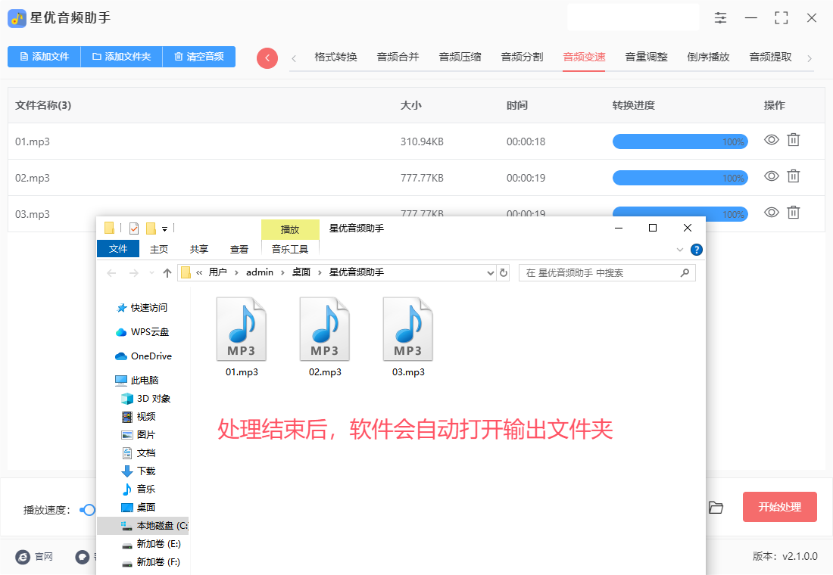Expand the Explorer address bar history dropdown

[x=491, y=273]
